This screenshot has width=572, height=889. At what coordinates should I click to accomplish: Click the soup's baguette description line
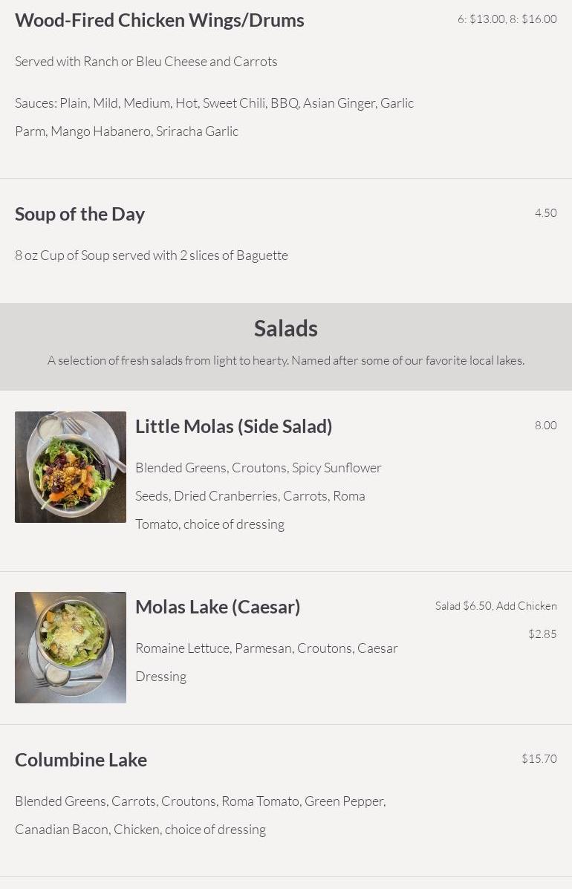pyautogui.click(x=152, y=255)
